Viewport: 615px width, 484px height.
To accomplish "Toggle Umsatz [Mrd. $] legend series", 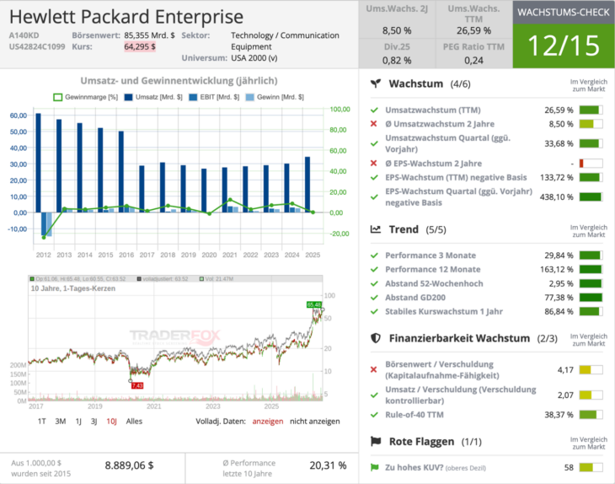I will click(153, 97).
